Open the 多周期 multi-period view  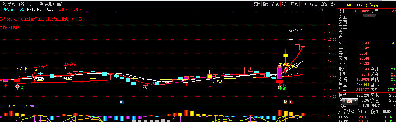[x=50, y=4]
